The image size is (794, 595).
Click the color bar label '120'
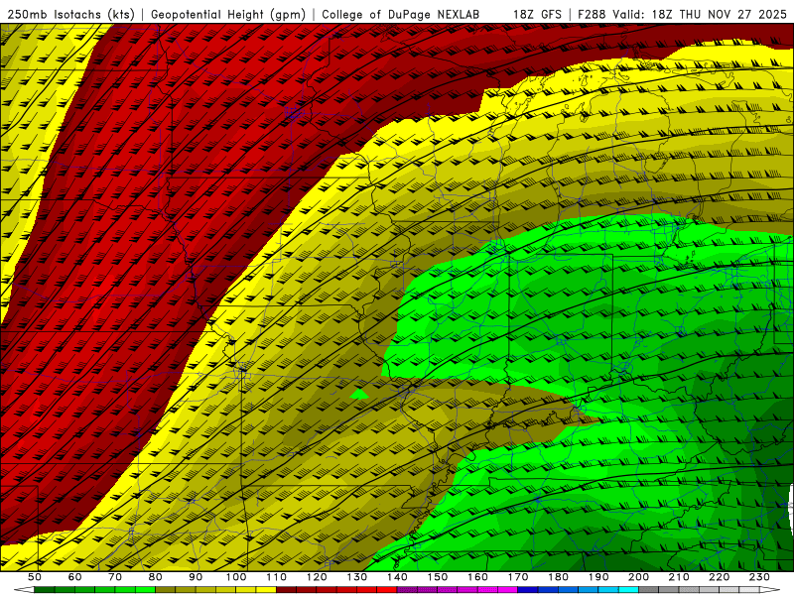tap(317, 577)
